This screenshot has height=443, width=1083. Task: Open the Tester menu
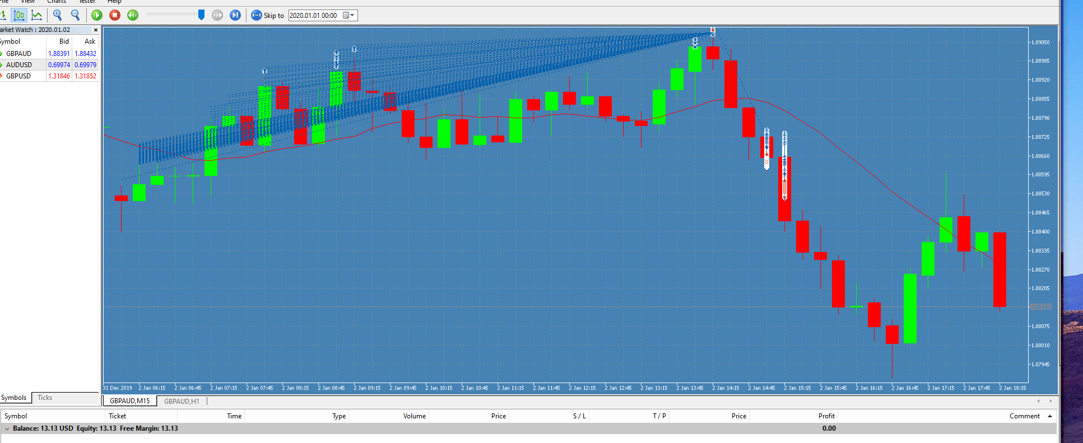tap(87, 2)
